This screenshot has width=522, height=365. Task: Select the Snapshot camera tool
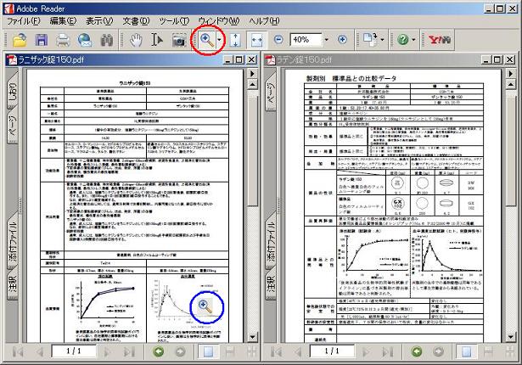point(180,40)
